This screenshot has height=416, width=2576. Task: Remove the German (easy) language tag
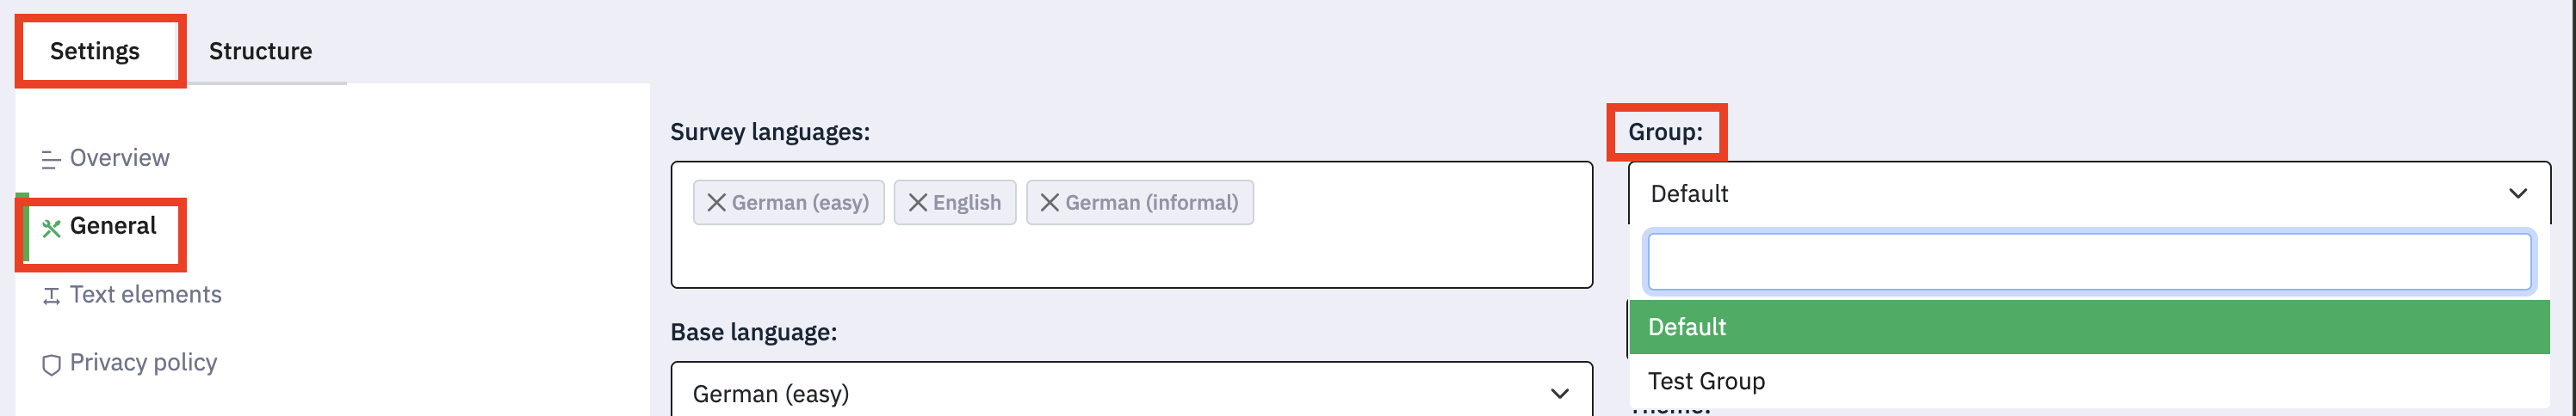(716, 203)
